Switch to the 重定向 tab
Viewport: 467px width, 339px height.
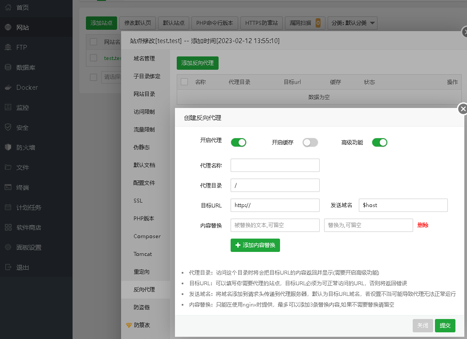(x=142, y=272)
